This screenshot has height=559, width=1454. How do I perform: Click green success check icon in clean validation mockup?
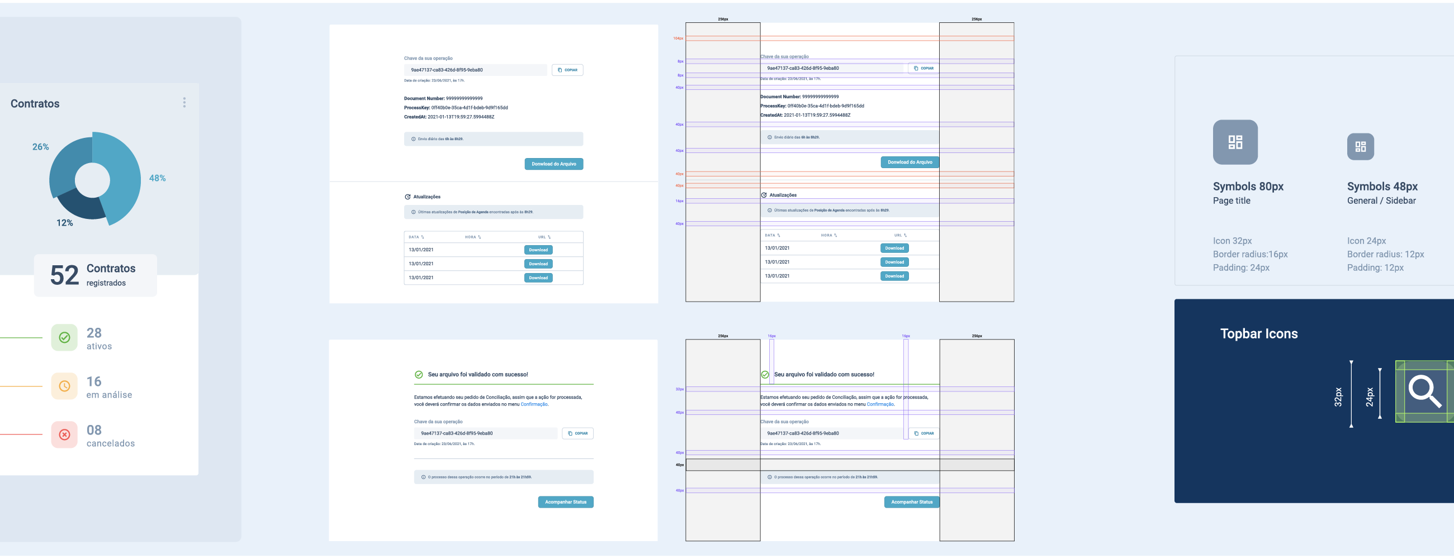pyautogui.click(x=419, y=375)
